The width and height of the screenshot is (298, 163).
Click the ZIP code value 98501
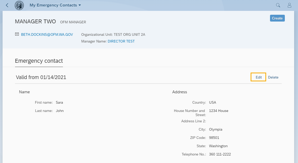click(x=214, y=138)
